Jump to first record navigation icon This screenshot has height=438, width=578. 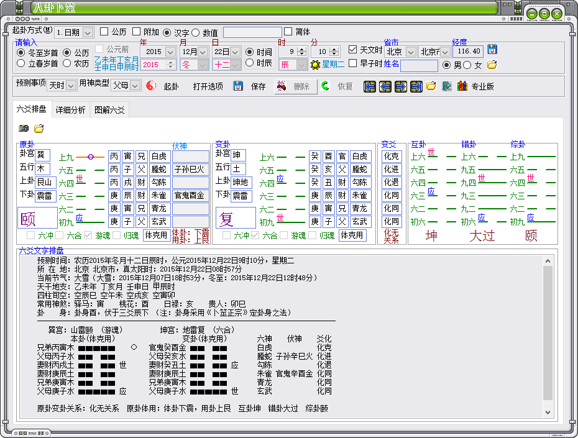click(x=370, y=86)
